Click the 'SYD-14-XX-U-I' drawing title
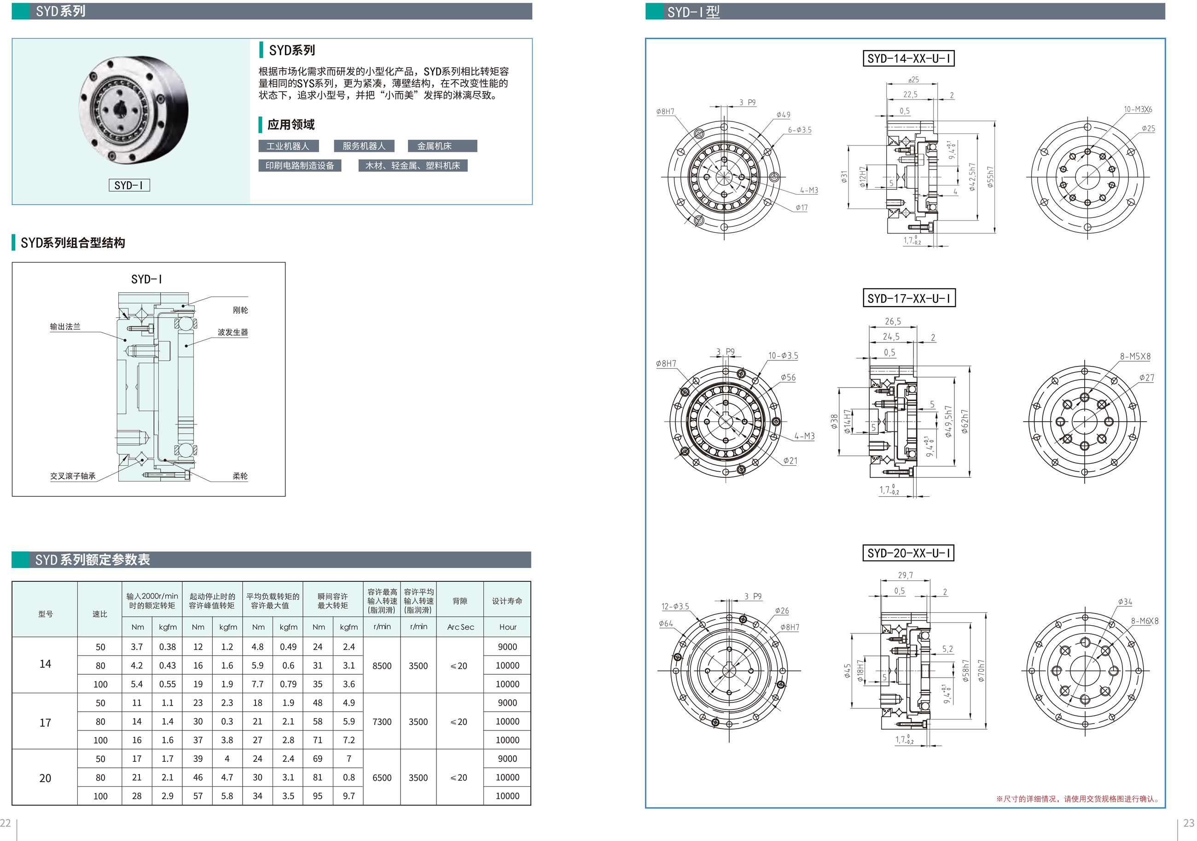Screen dimensions: 1197x841 [x=909, y=58]
